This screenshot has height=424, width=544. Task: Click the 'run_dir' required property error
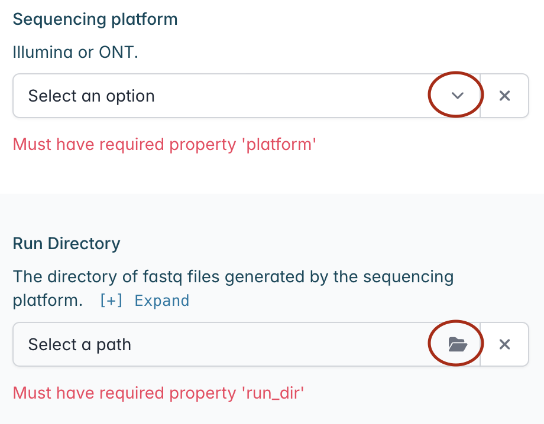click(158, 393)
